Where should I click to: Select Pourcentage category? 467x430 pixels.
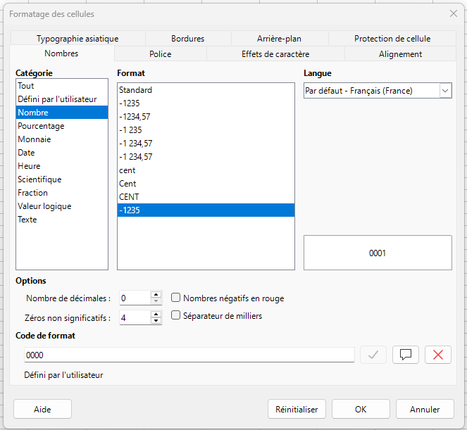coord(41,126)
